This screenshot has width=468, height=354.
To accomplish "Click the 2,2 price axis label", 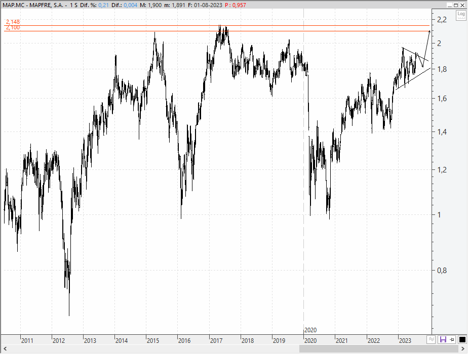I will click(x=442, y=20).
